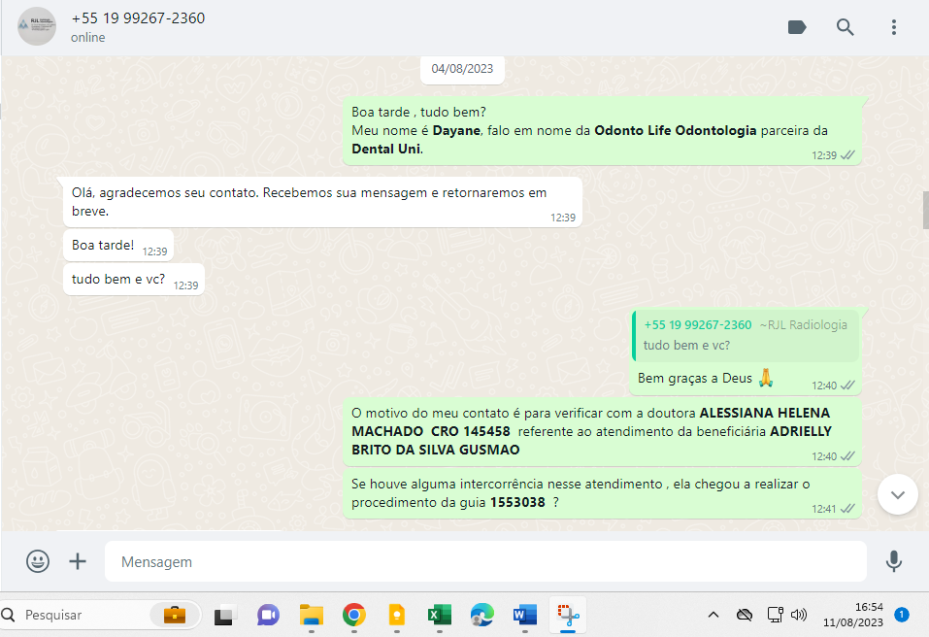Open File Explorer from taskbar

click(311, 615)
